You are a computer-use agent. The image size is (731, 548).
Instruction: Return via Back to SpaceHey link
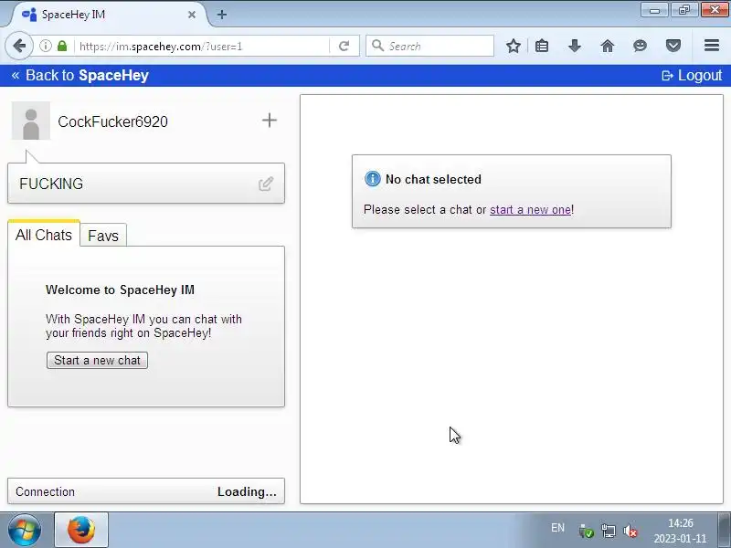pyautogui.click(x=79, y=76)
